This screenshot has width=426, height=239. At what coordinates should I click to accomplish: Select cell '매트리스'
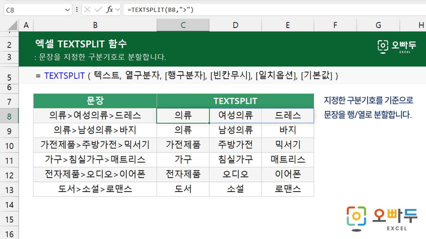[288, 160]
